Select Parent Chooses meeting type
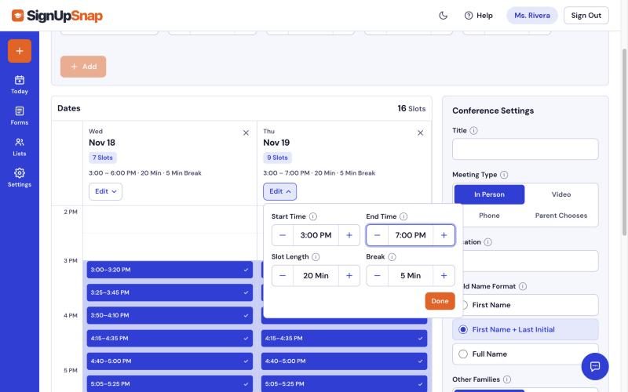 coord(560,216)
